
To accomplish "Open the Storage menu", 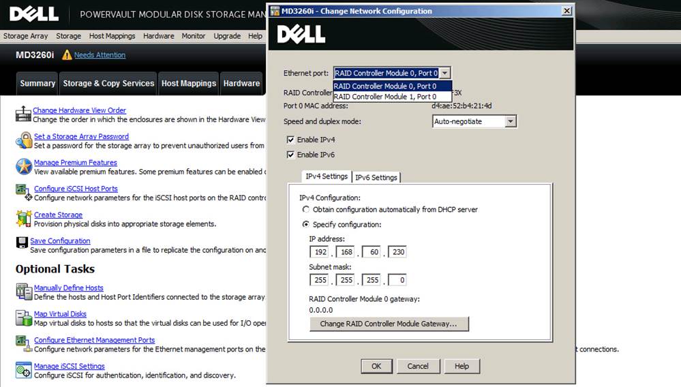I will 68,36.
